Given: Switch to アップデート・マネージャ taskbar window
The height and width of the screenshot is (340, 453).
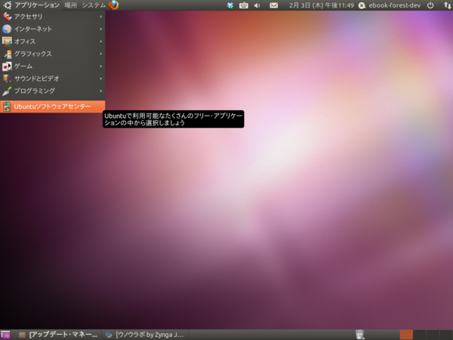Looking at the screenshot, I should pyautogui.click(x=58, y=335).
